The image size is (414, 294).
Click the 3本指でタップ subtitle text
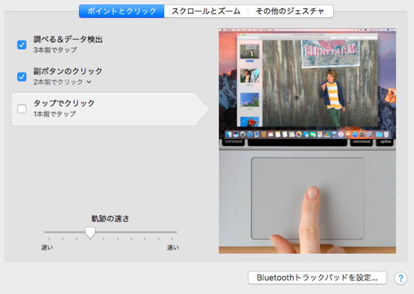pyautogui.click(x=54, y=50)
